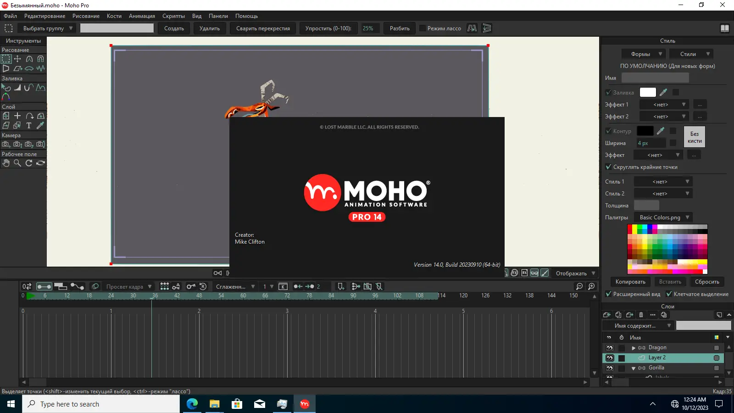Select the Magnet tool
The image size is (734, 413).
coord(41,59)
